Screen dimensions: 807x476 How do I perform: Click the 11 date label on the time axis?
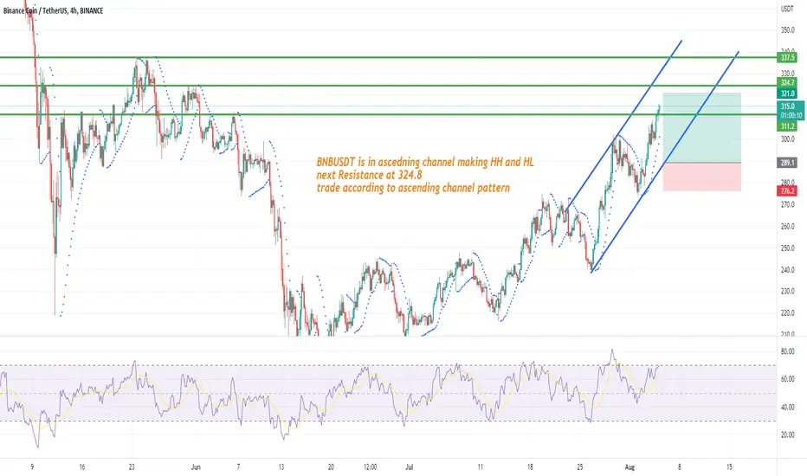[481, 467]
